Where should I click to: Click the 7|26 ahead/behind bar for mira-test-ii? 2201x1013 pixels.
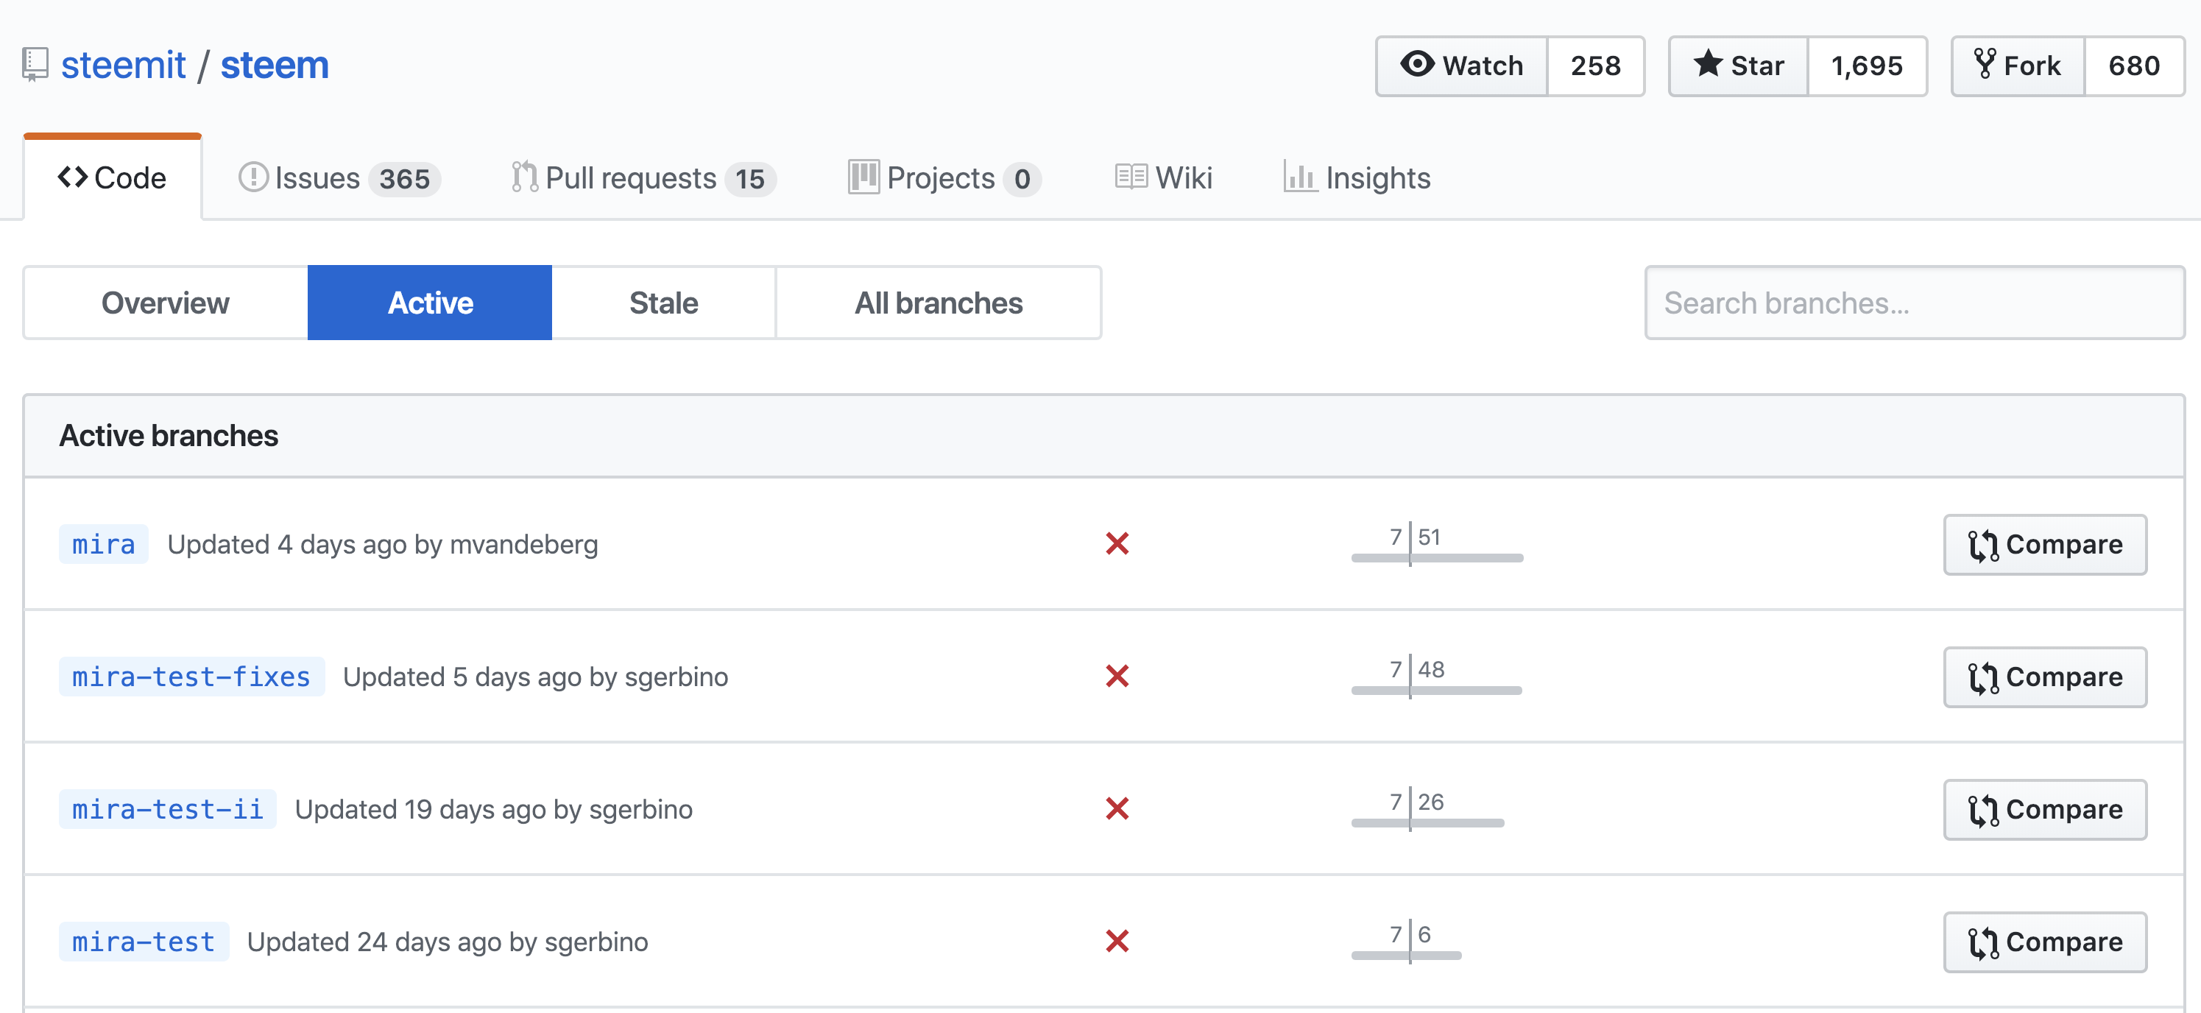point(1428,808)
